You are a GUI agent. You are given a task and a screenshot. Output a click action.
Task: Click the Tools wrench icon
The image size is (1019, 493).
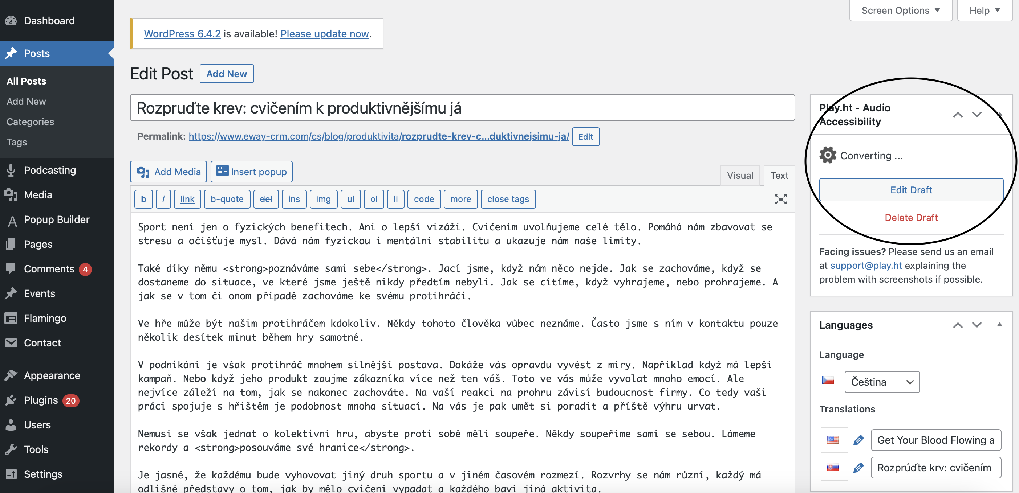[x=11, y=449]
